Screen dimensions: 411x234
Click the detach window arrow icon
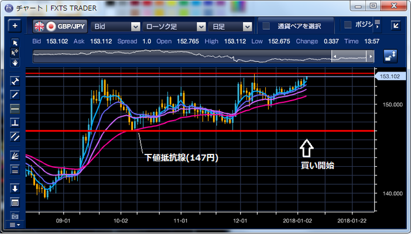coord(396,25)
